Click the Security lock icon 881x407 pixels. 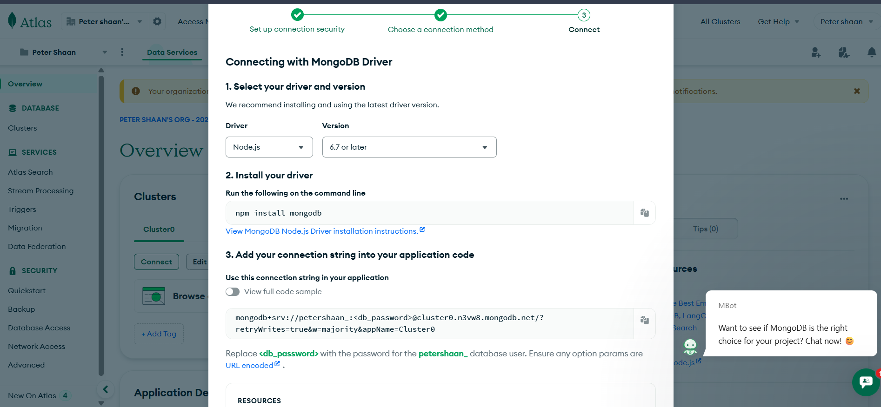13,271
